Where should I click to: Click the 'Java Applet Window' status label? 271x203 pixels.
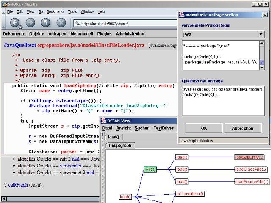click(x=196, y=141)
